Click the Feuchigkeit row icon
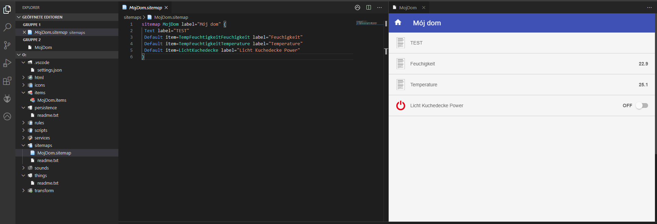657x224 pixels. point(401,64)
